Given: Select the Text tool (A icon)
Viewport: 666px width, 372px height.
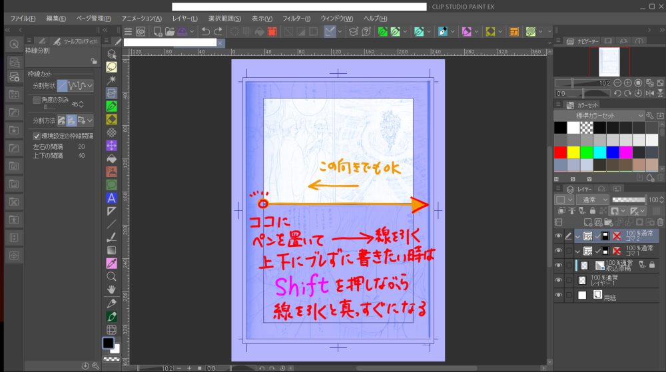Looking at the screenshot, I should pos(112,198).
